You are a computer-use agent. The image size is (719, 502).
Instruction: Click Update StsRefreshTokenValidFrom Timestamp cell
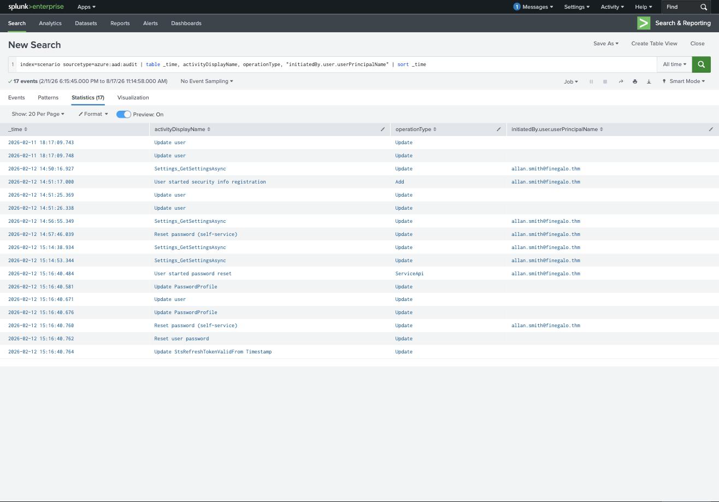coord(213,352)
